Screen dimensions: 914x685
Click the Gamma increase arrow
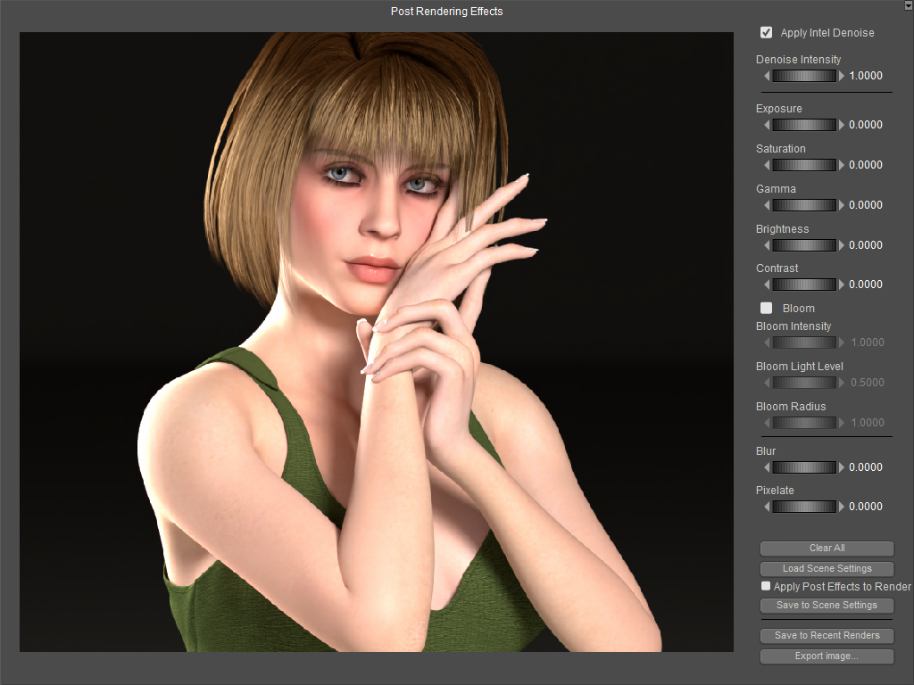click(842, 205)
